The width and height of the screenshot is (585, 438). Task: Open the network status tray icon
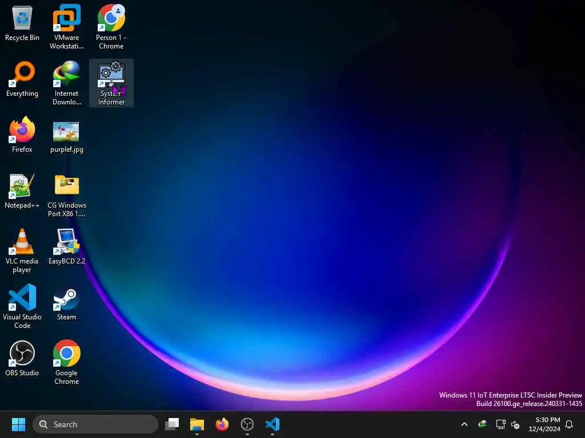500,424
